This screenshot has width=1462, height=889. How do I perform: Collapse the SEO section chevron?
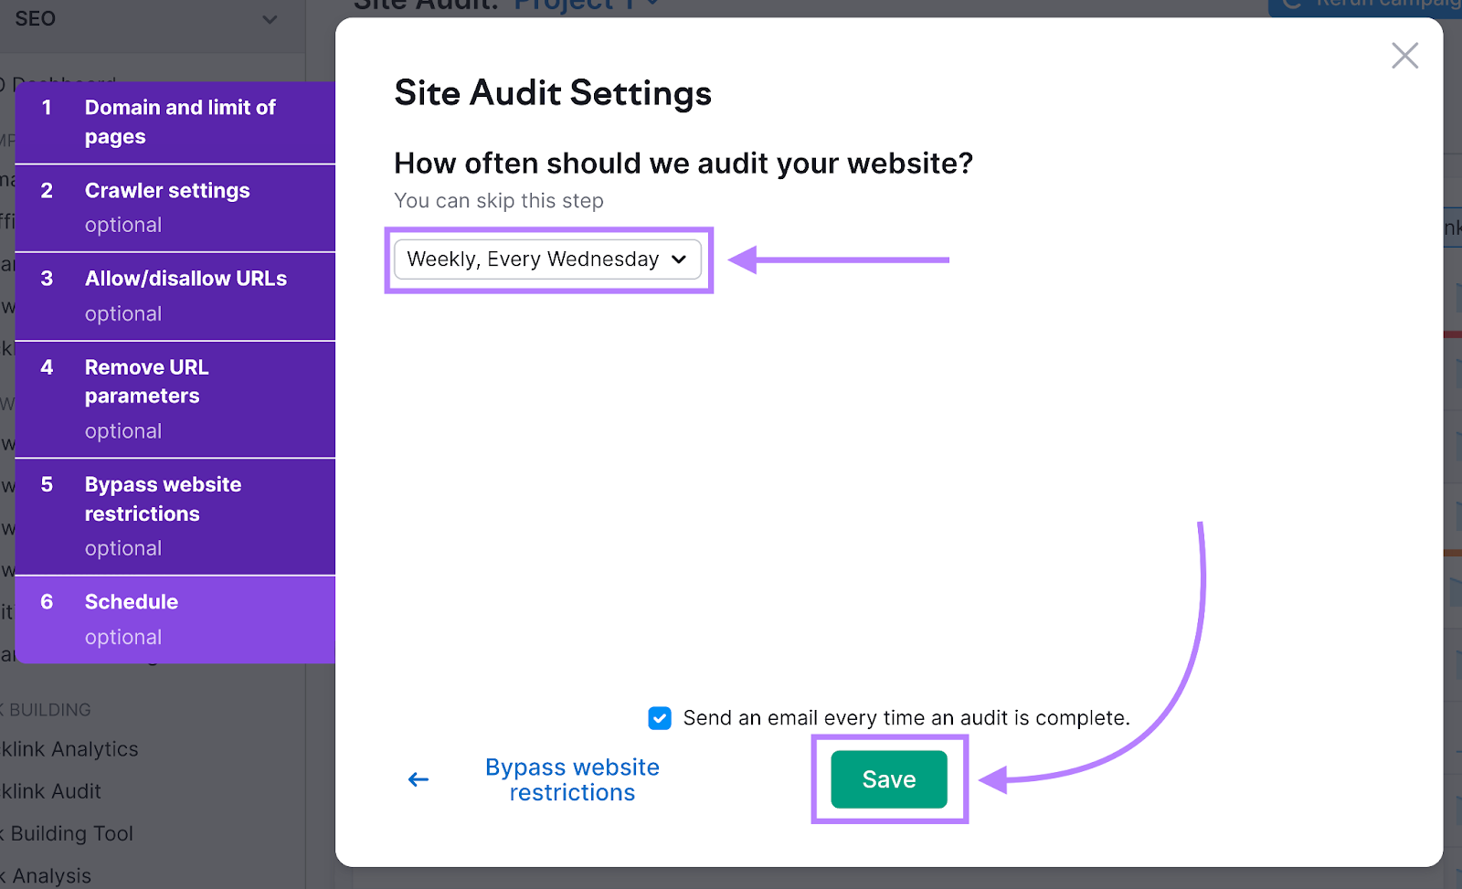click(268, 18)
